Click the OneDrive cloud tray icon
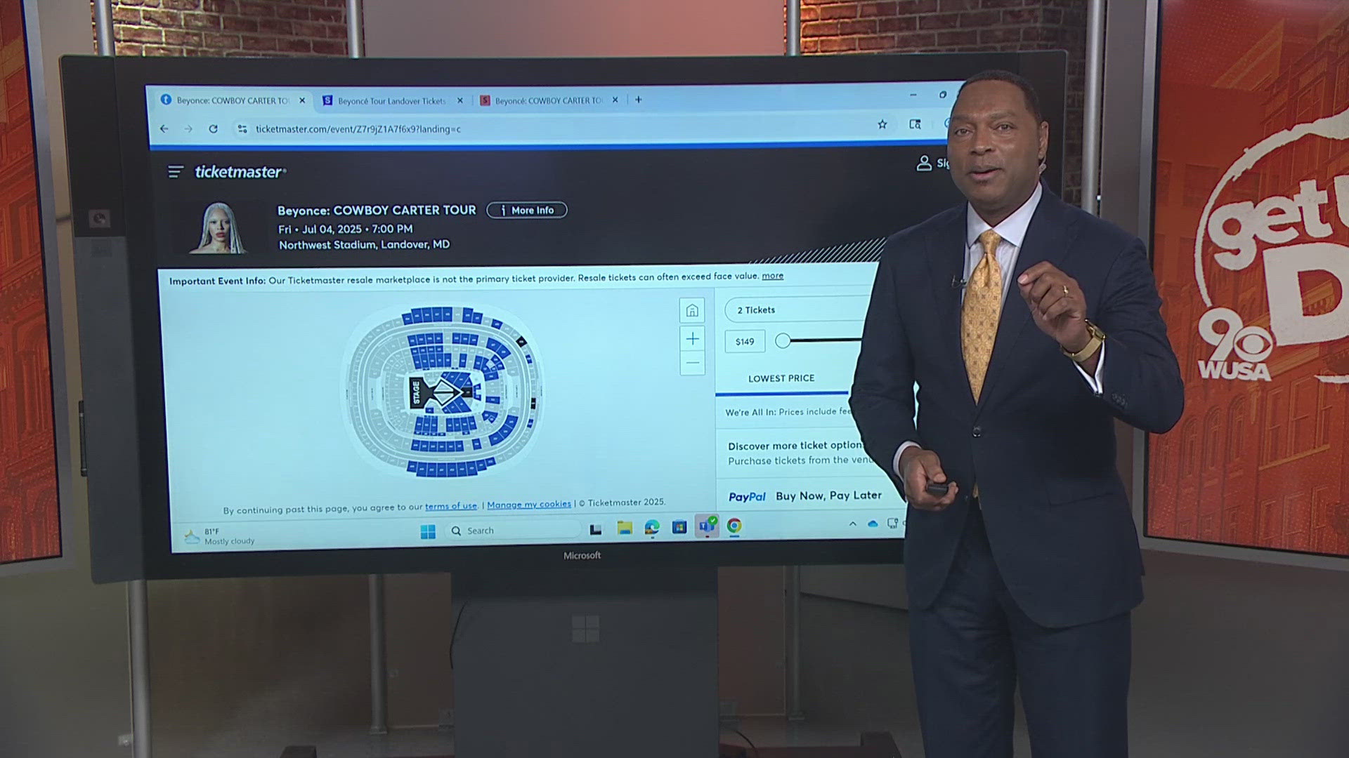 (x=873, y=524)
